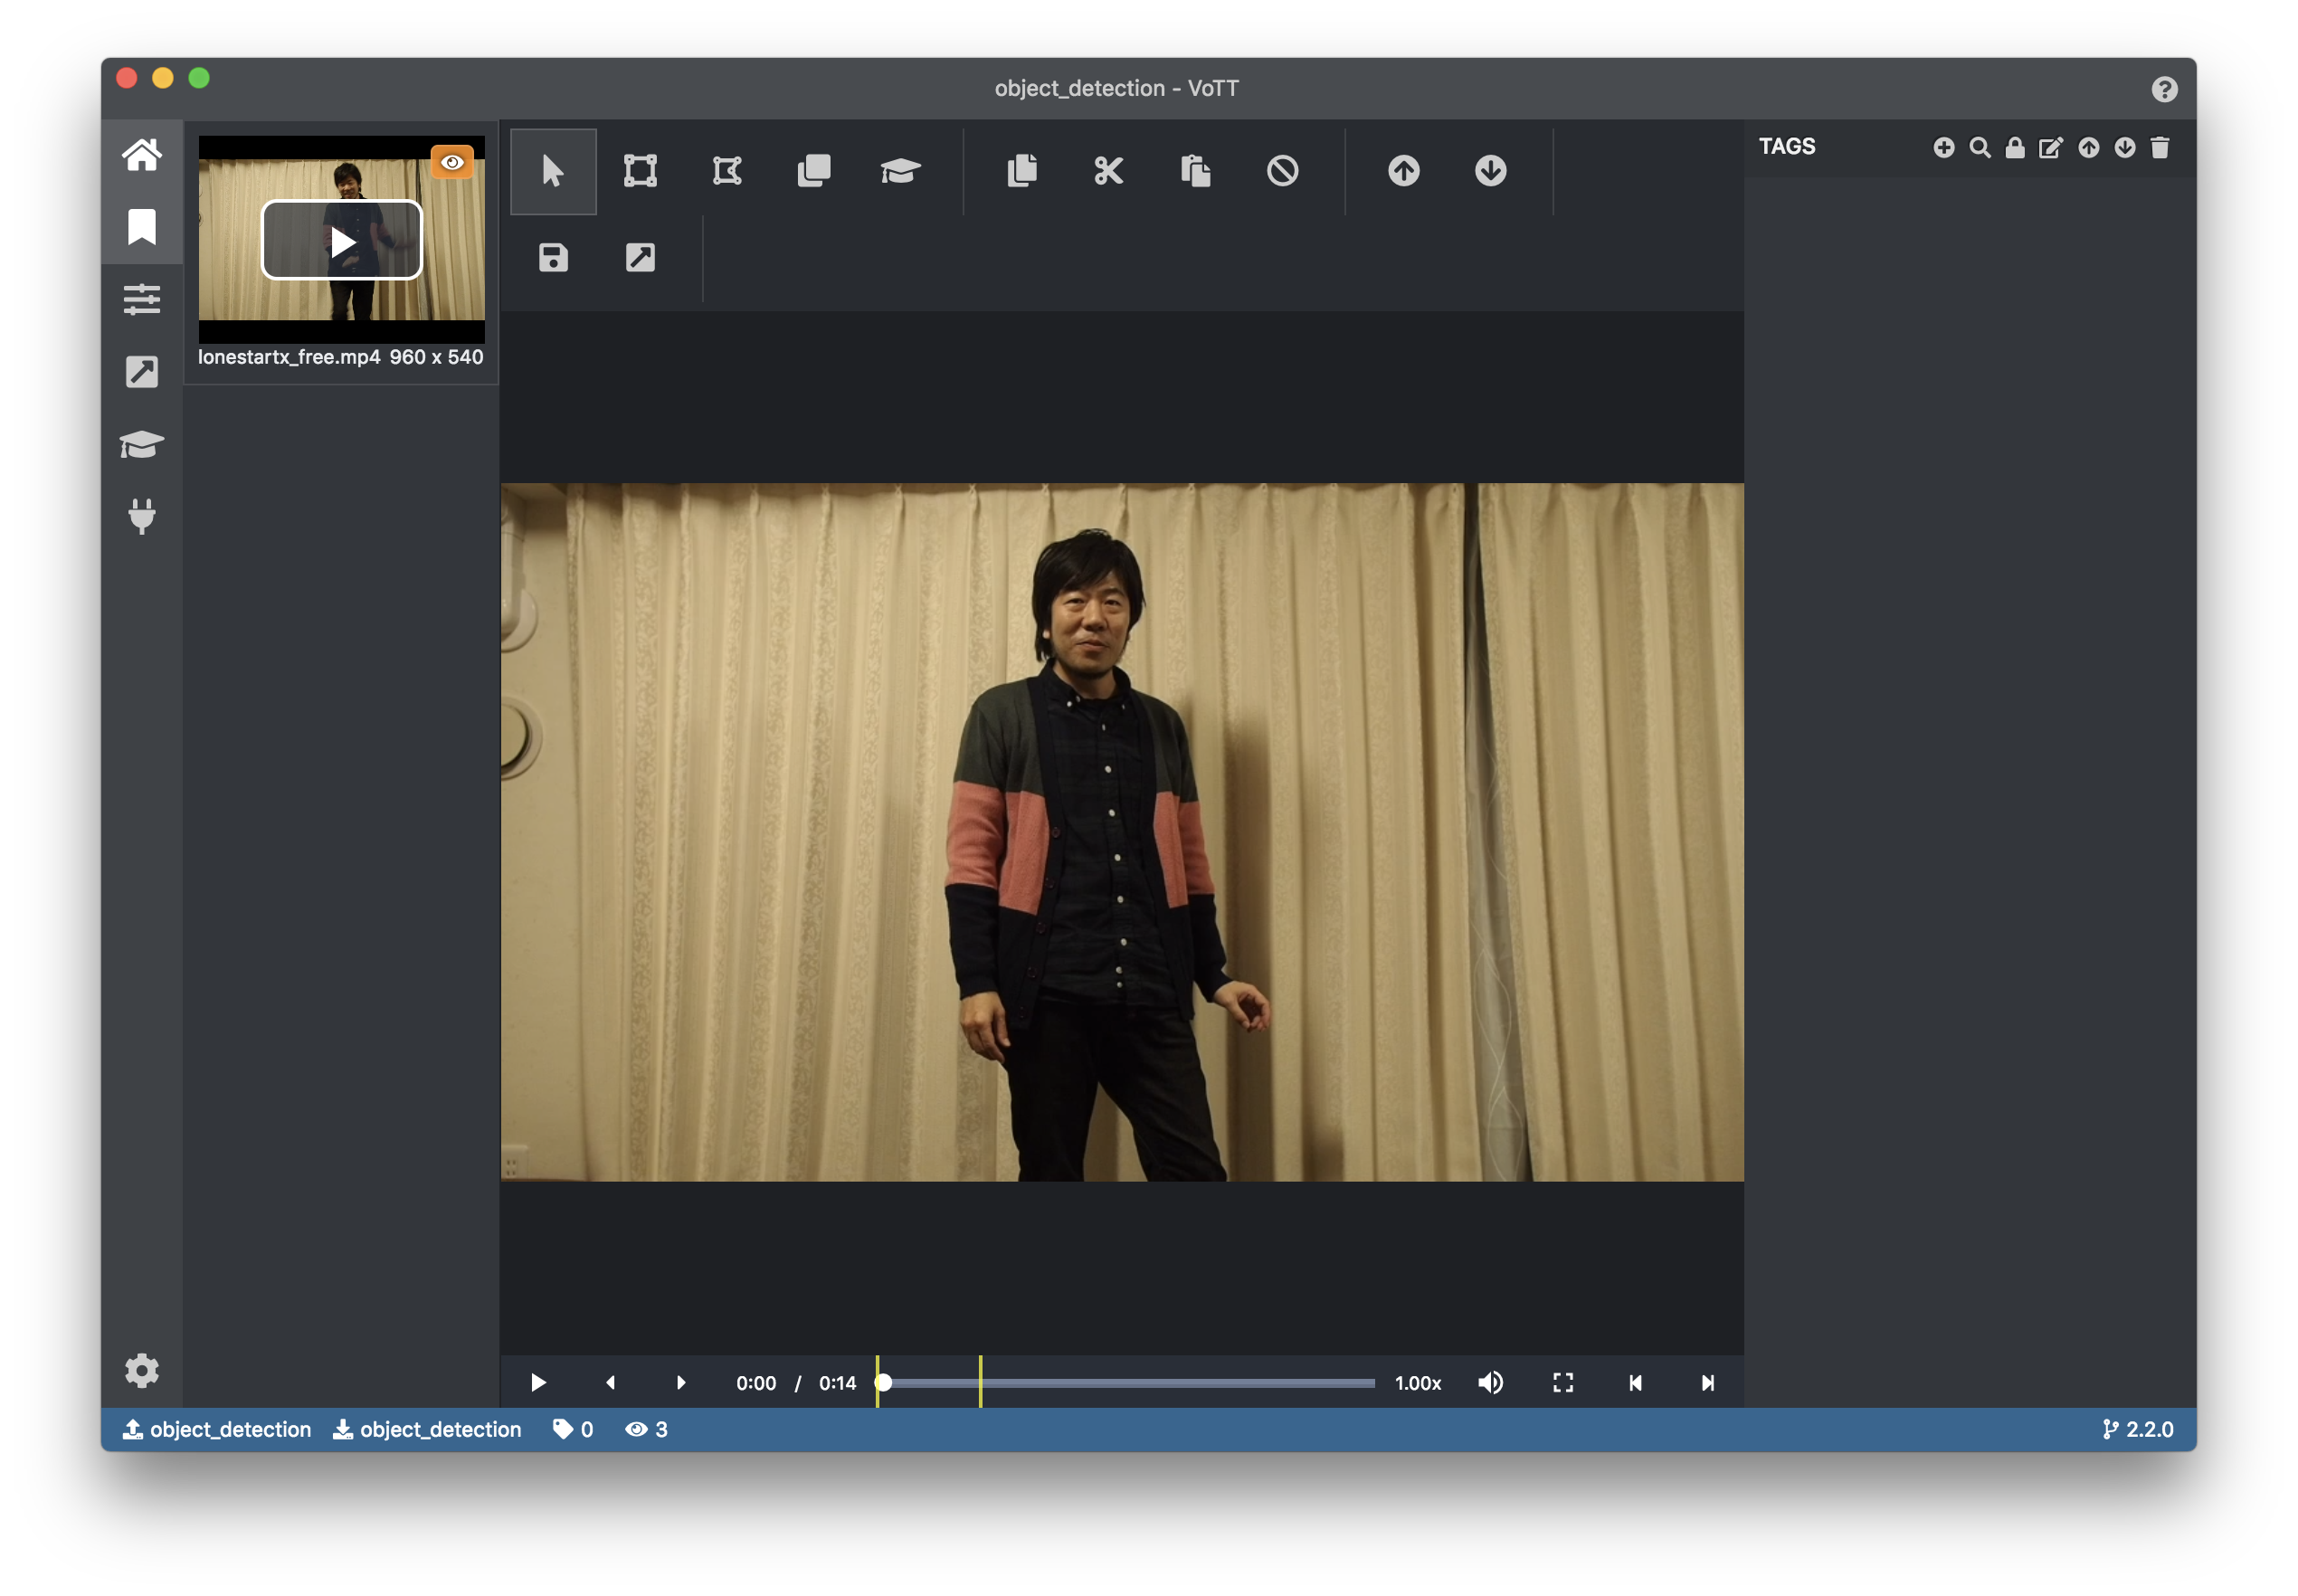
Task: Remove all regions with the ban icon
Action: coord(1284,171)
